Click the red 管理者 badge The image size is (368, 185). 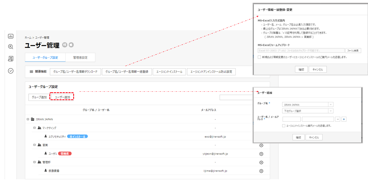coord(65,154)
